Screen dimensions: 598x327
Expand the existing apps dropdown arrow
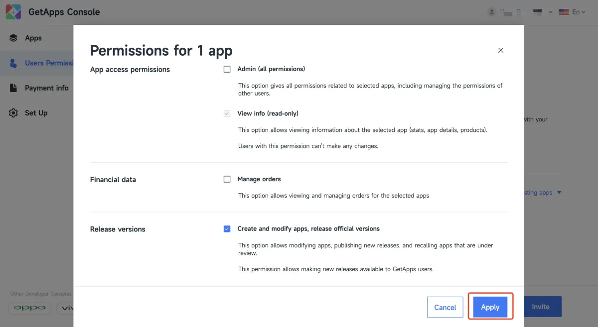click(x=559, y=193)
